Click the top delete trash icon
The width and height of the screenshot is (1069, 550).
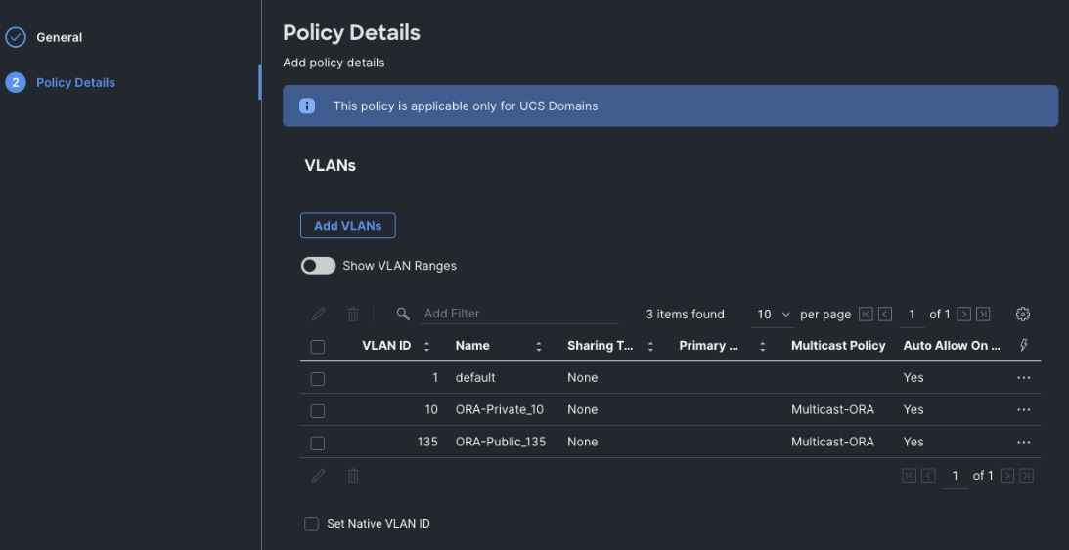click(x=353, y=315)
